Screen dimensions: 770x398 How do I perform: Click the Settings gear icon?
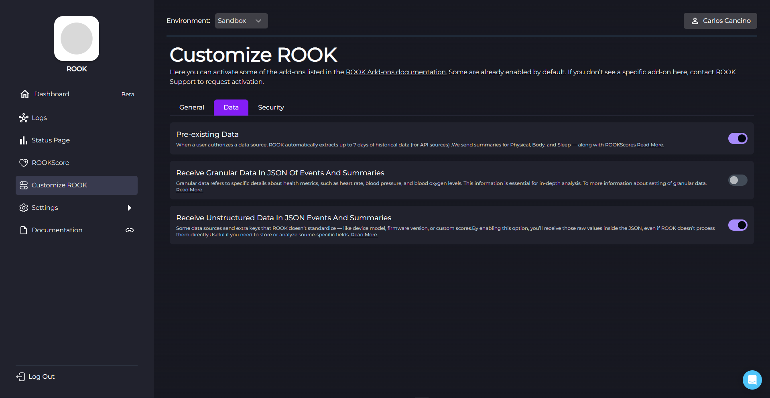pyautogui.click(x=24, y=208)
